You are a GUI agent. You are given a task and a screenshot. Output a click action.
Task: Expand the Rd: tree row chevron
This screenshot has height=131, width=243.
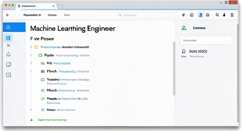[31, 63]
